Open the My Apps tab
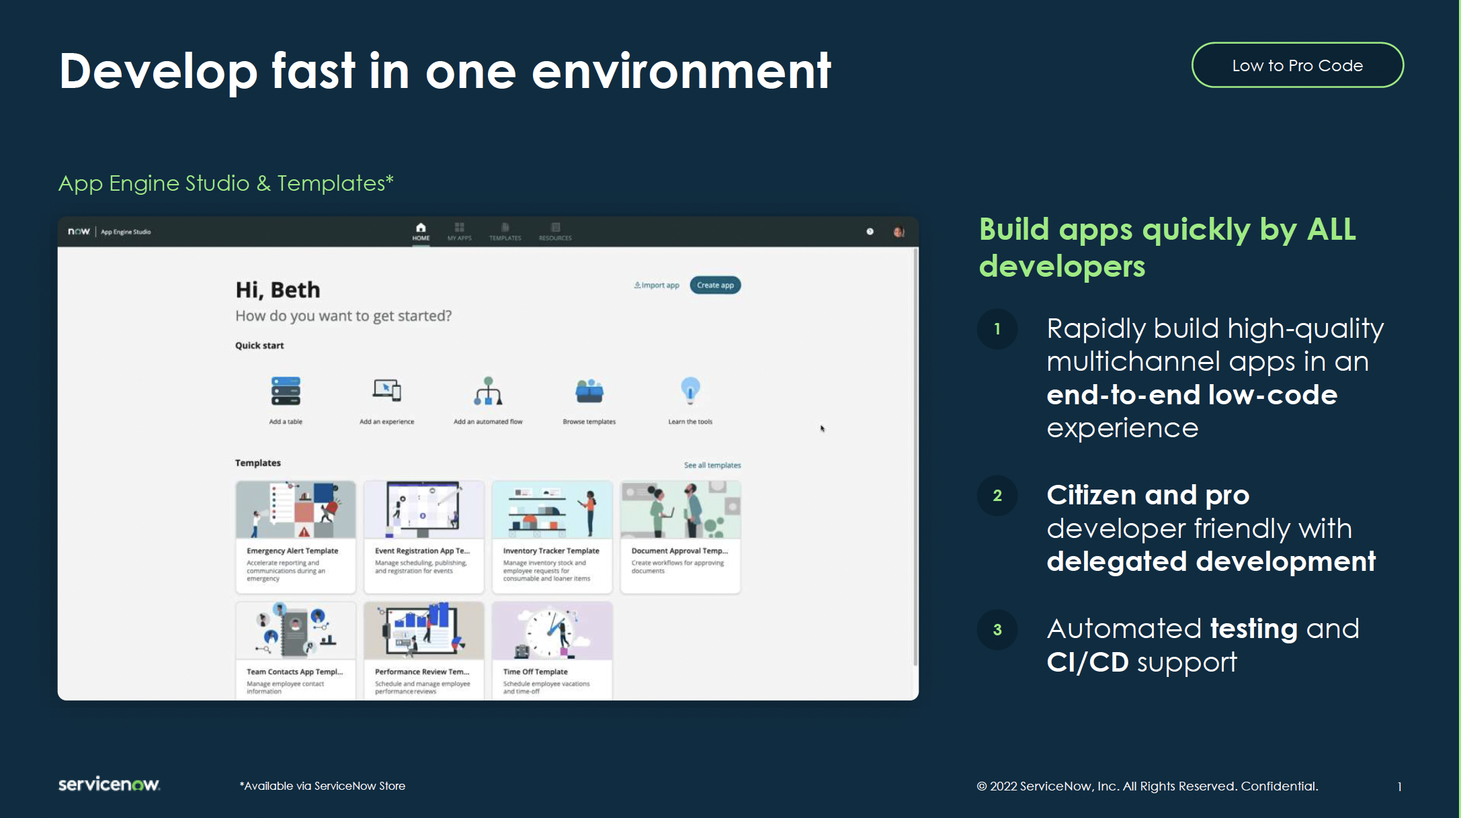Image resolution: width=1461 pixels, height=818 pixels. coord(460,232)
